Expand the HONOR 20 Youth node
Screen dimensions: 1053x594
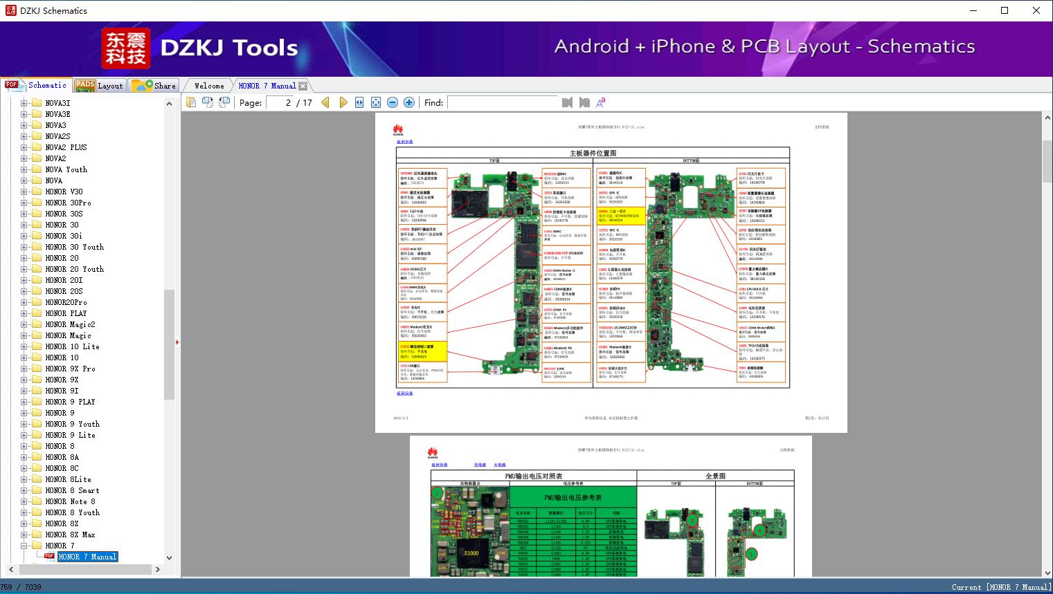(x=24, y=269)
